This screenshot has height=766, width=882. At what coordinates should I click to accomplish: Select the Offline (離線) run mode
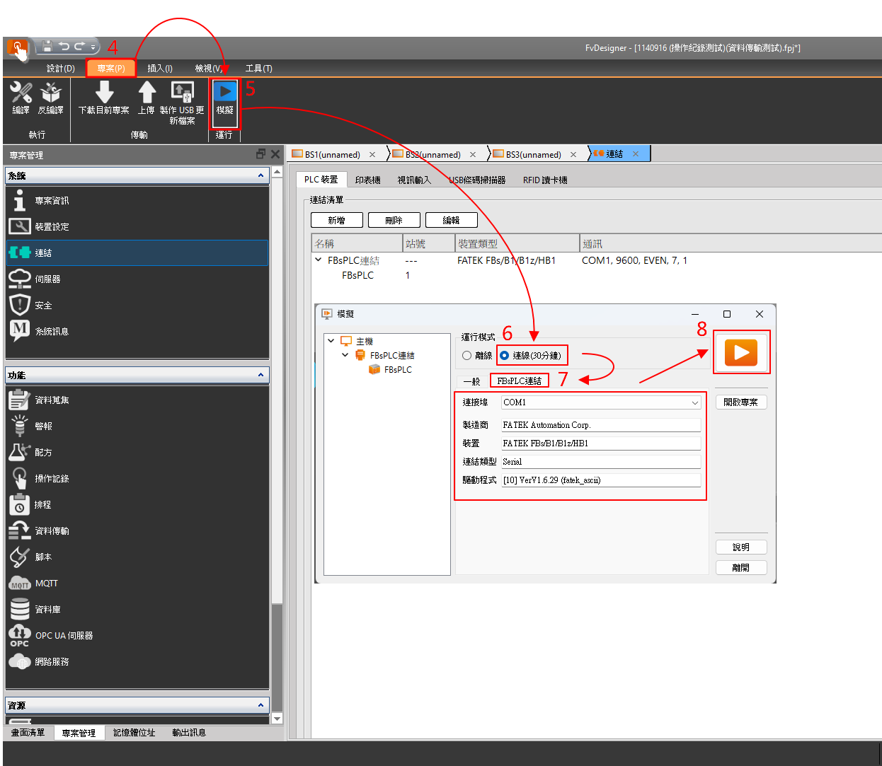(467, 356)
